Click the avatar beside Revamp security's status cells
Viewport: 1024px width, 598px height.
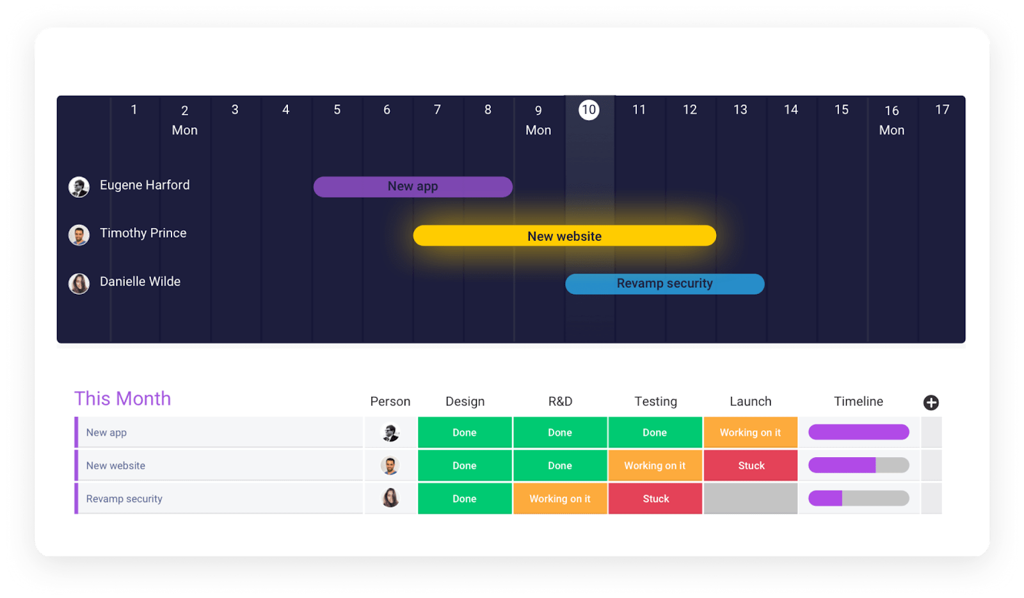(390, 498)
